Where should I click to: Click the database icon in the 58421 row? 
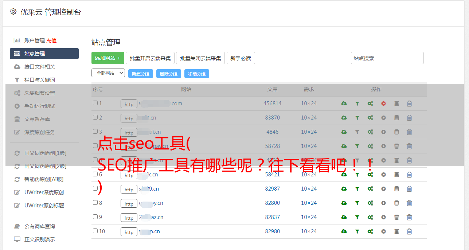396,175
